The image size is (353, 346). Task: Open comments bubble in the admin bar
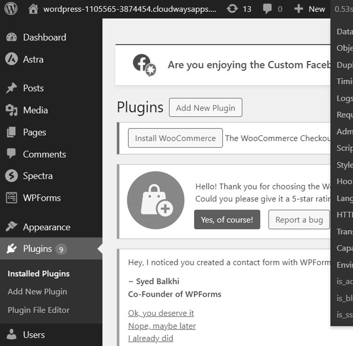pyautogui.click(x=267, y=9)
